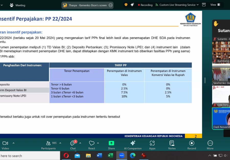Click the battery icon in system tray

(x=215, y=155)
